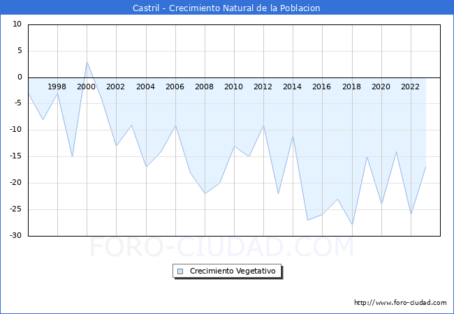Click the last data point at 2023

point(425,167)
